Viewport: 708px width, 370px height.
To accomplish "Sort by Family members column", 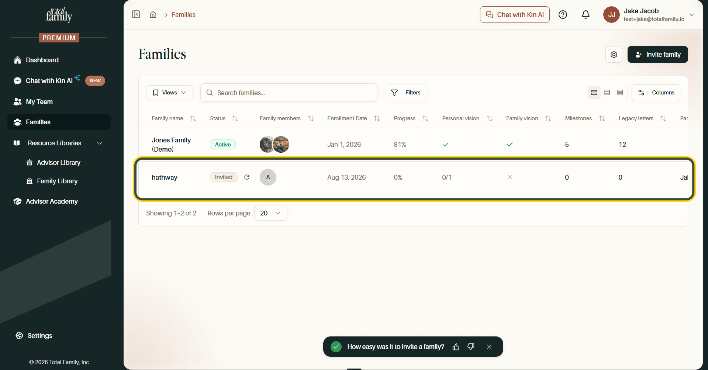I will pos(311,118).
